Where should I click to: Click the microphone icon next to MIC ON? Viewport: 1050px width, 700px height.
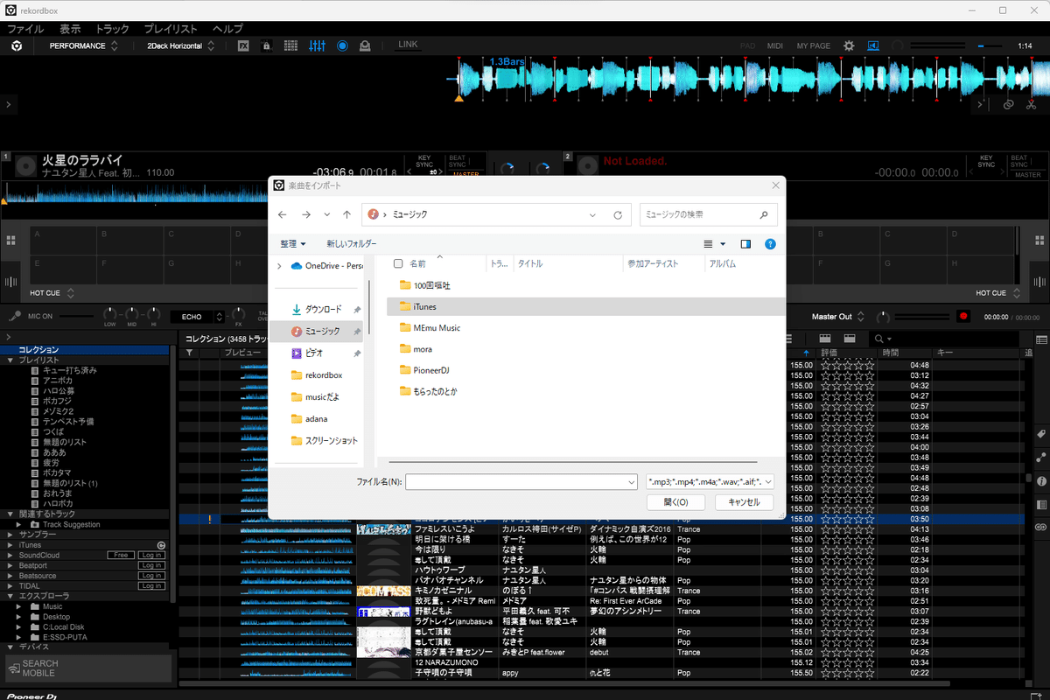pos(15,316)
